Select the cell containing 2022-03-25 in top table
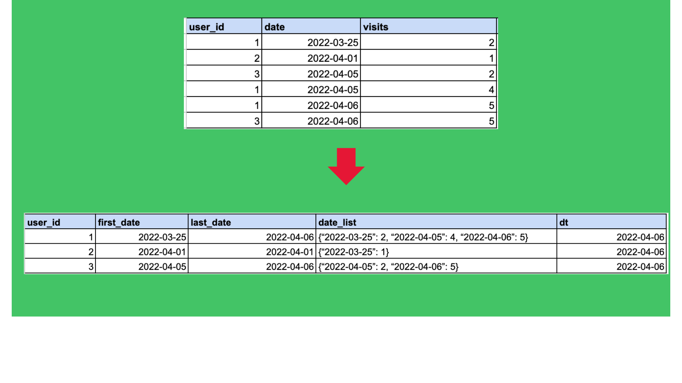The image size is (682, 383). (x=332, y=43)
